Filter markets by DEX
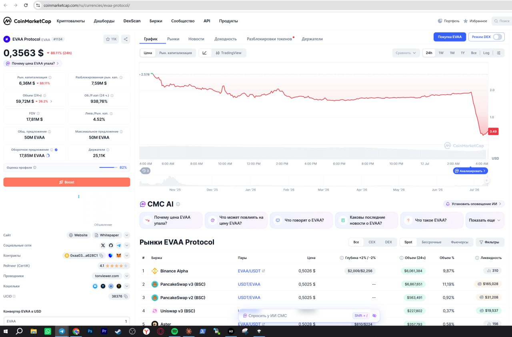Image resolution: width=512 pixels, height=337 pixels. click(x=388, y=242)
